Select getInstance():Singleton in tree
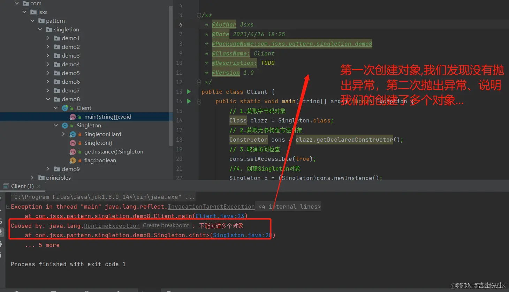 pyautogui.click(x=114, y=151)
